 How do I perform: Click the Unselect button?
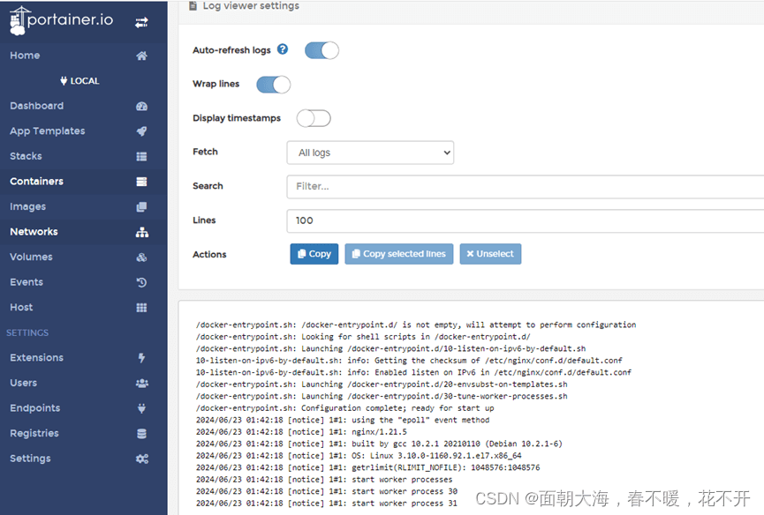pyautogui.click(x=489, y=254)
